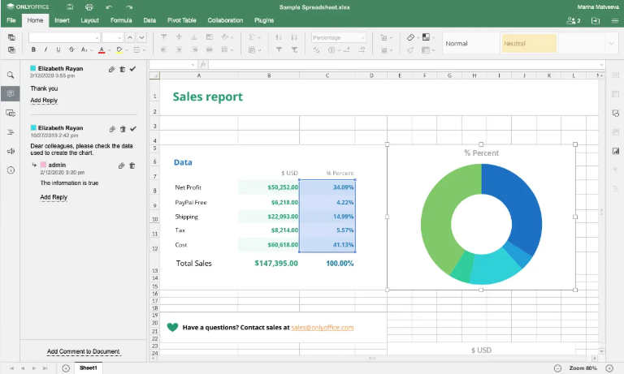Click the Redo arrow icon

tap(129, 7)
